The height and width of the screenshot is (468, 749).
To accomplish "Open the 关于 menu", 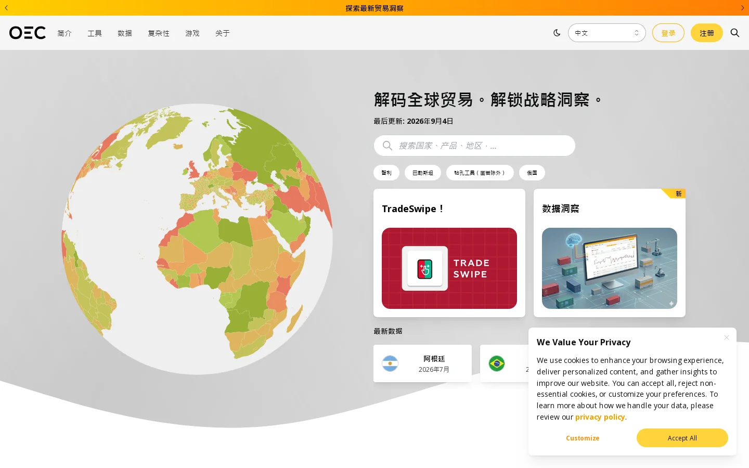I will click(223, 33).
